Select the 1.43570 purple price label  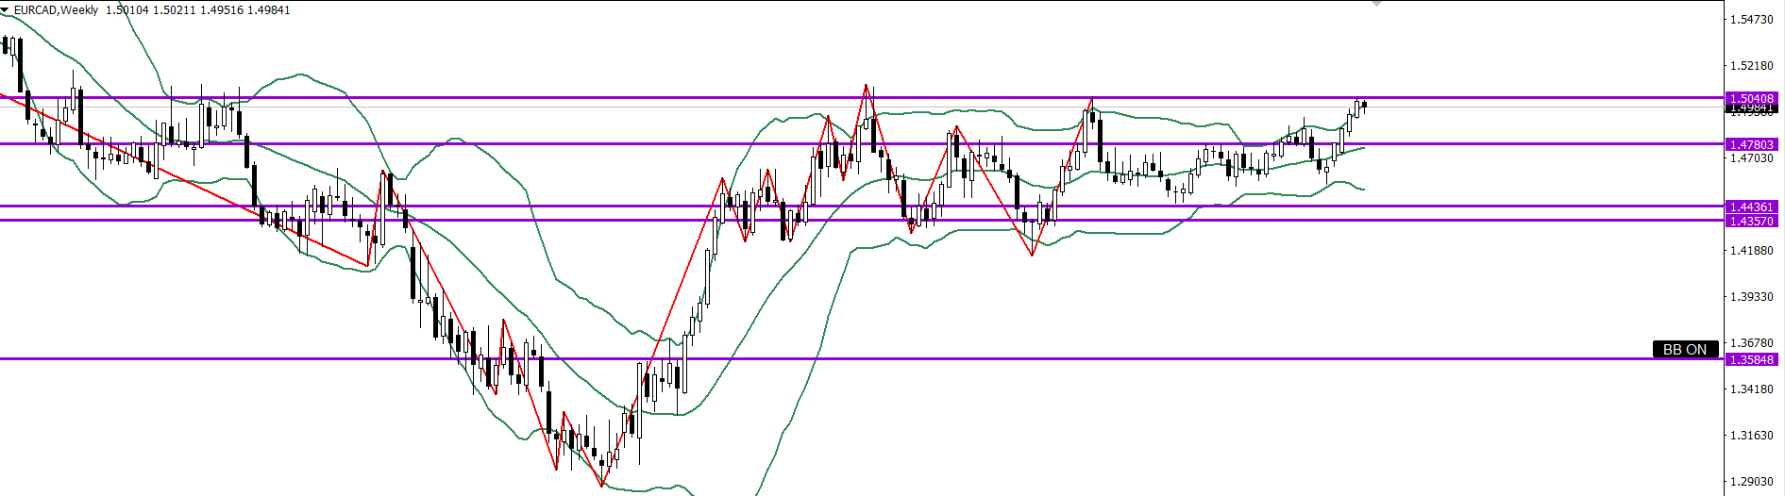pos(1752,221)
